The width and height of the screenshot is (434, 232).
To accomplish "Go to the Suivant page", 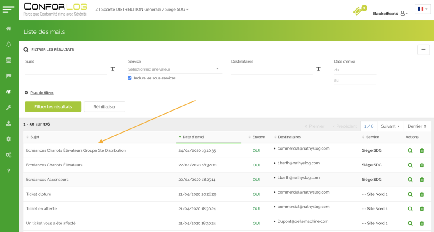I will [390, 126].
